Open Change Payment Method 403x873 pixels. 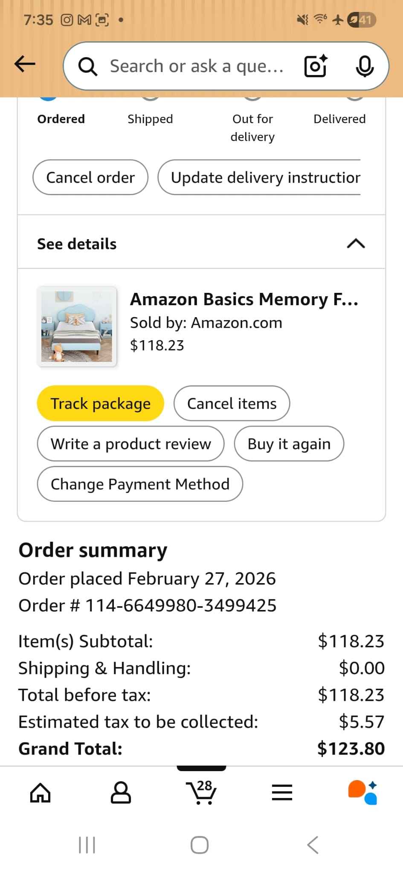[140, 484]
